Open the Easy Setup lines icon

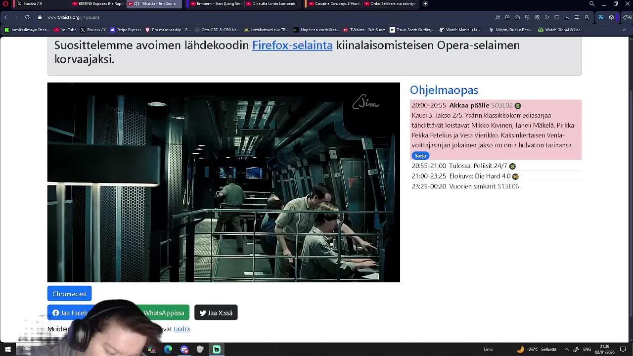tap(577, 17)
